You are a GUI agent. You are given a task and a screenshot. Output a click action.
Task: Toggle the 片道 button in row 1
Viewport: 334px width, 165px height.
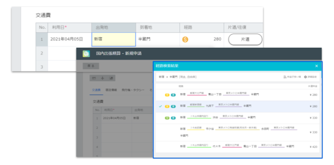tap(245, 39)
